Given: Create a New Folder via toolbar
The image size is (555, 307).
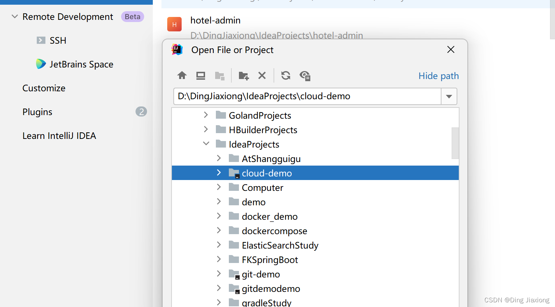Looking at the screenshot, I should click(x=244, y=75).
